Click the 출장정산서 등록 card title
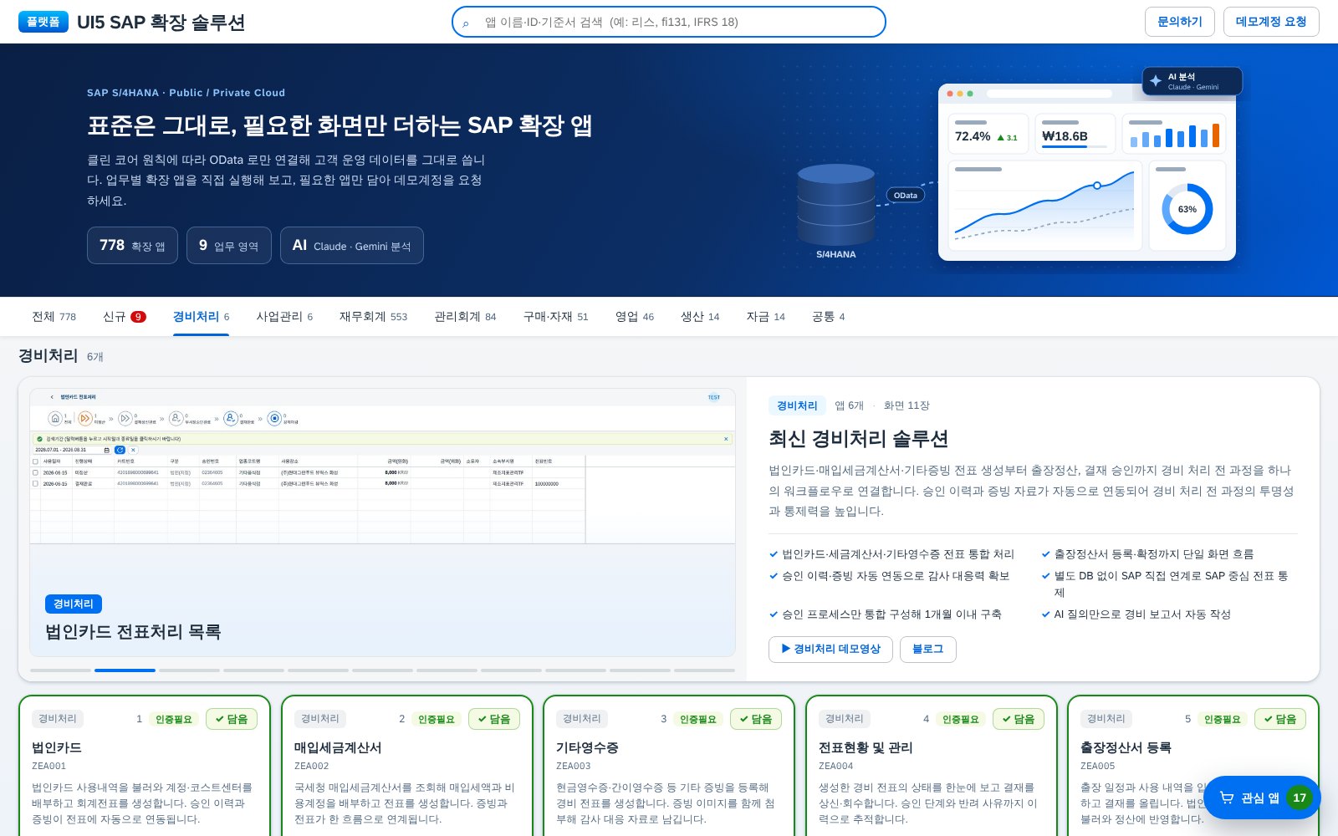 pyautogui.click(x=1126, y=747)
